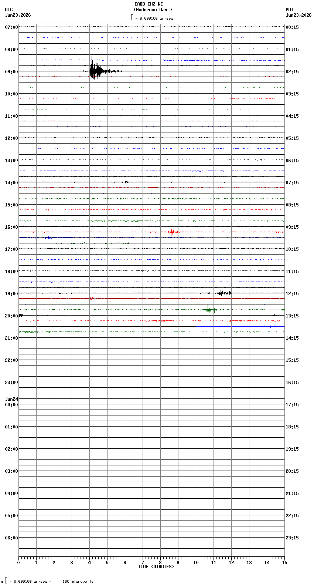The height and width of the screenshot is (586, 314).
Task: Click the 07:00 UTC time label
Action: 11,27
